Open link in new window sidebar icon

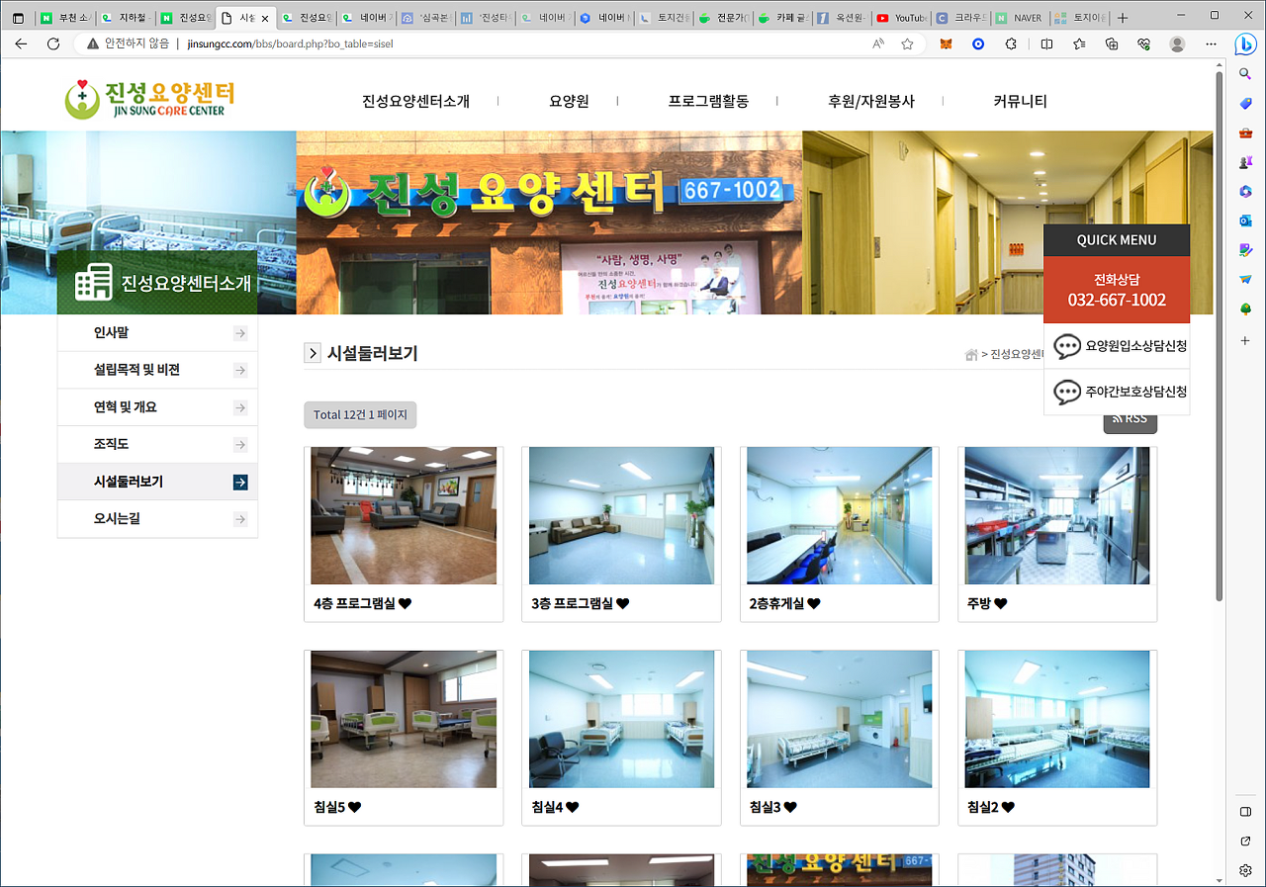pos(1246,842)
